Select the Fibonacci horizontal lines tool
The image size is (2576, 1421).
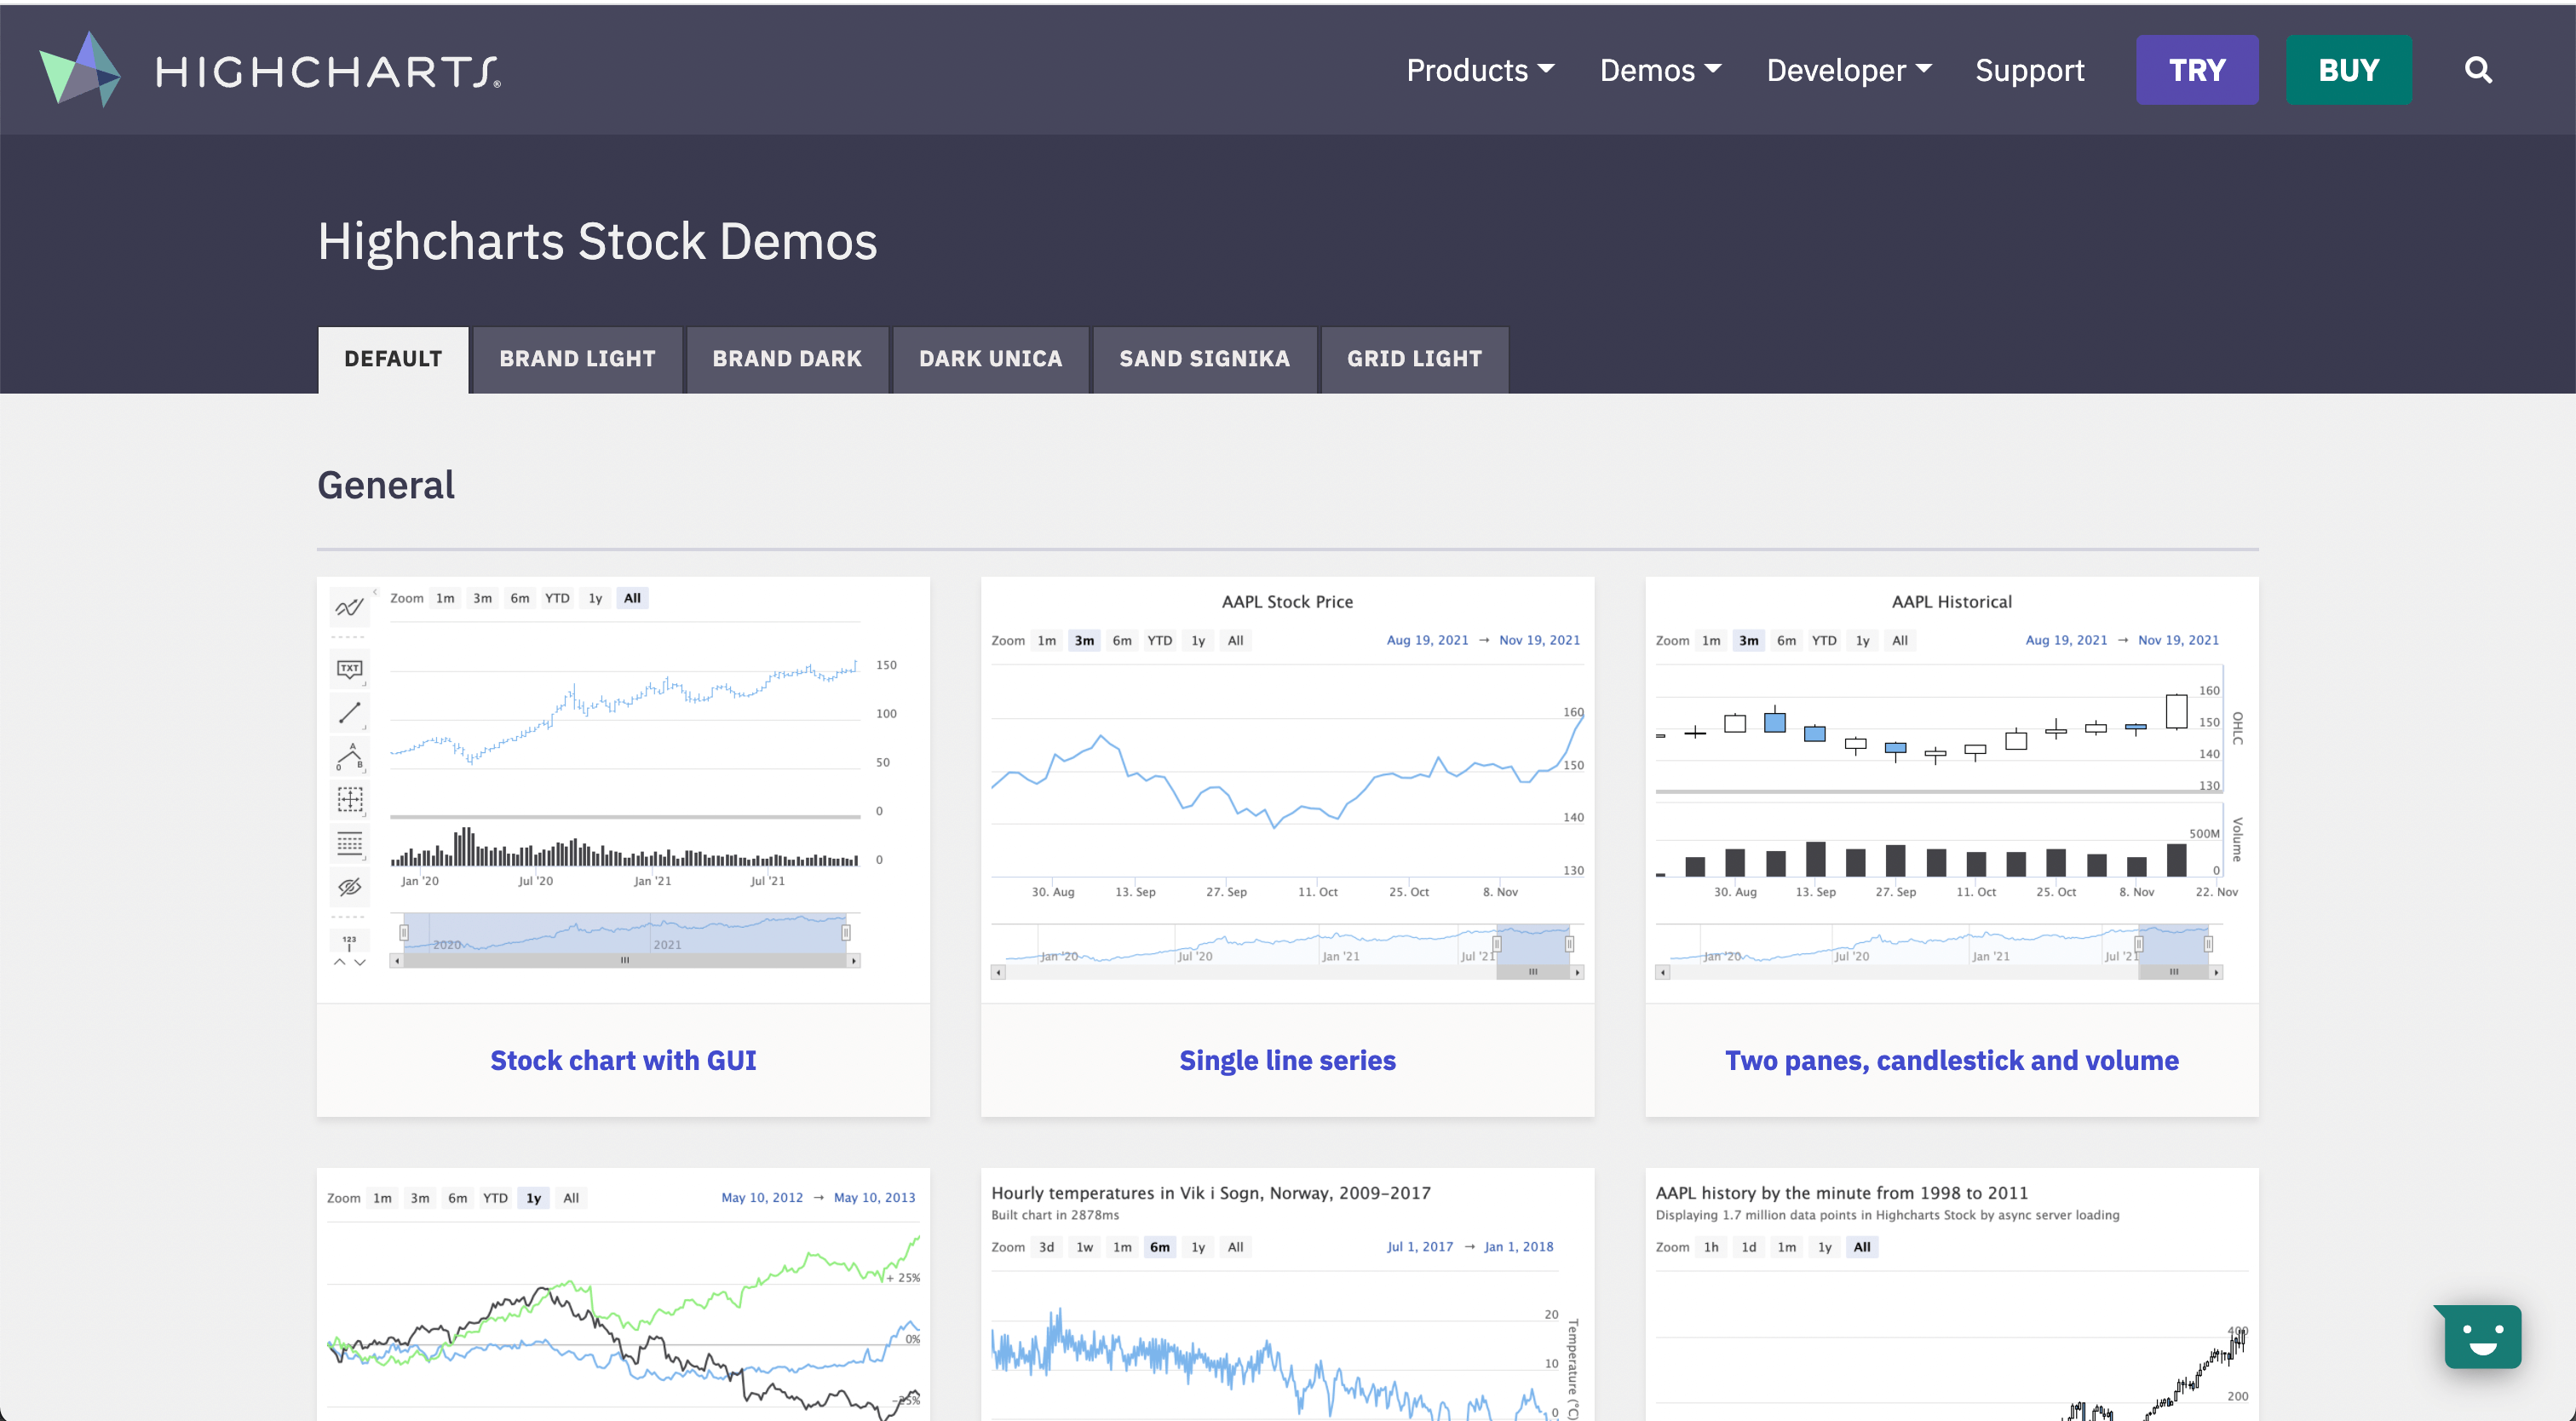pos(349,844)
